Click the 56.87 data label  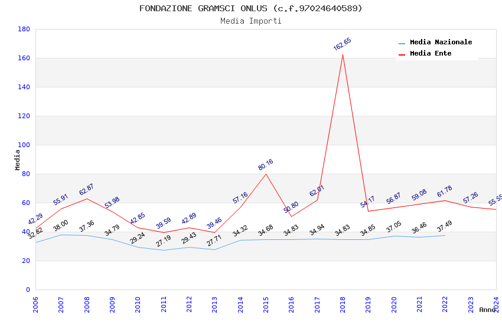tap(393, 198)
